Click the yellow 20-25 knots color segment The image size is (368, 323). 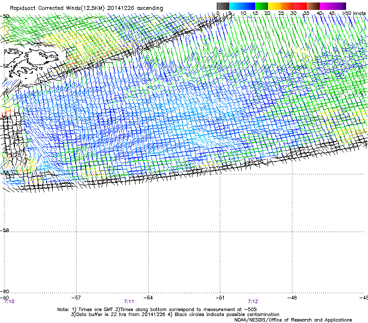click(x=275, y=6)
